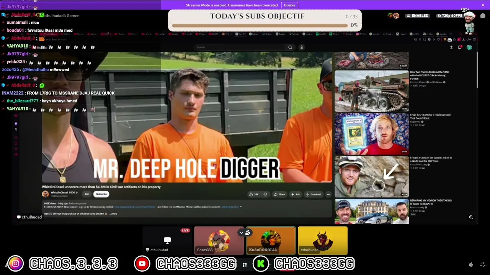Click the username yelda334 in chat
Screen dimensions: 490x275
(x=16, y=61)
